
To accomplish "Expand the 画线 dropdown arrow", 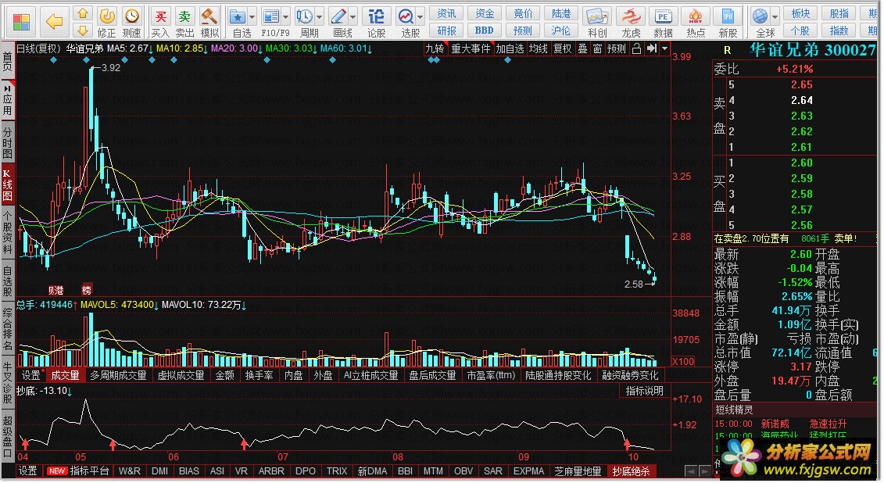I will [353, 17].
